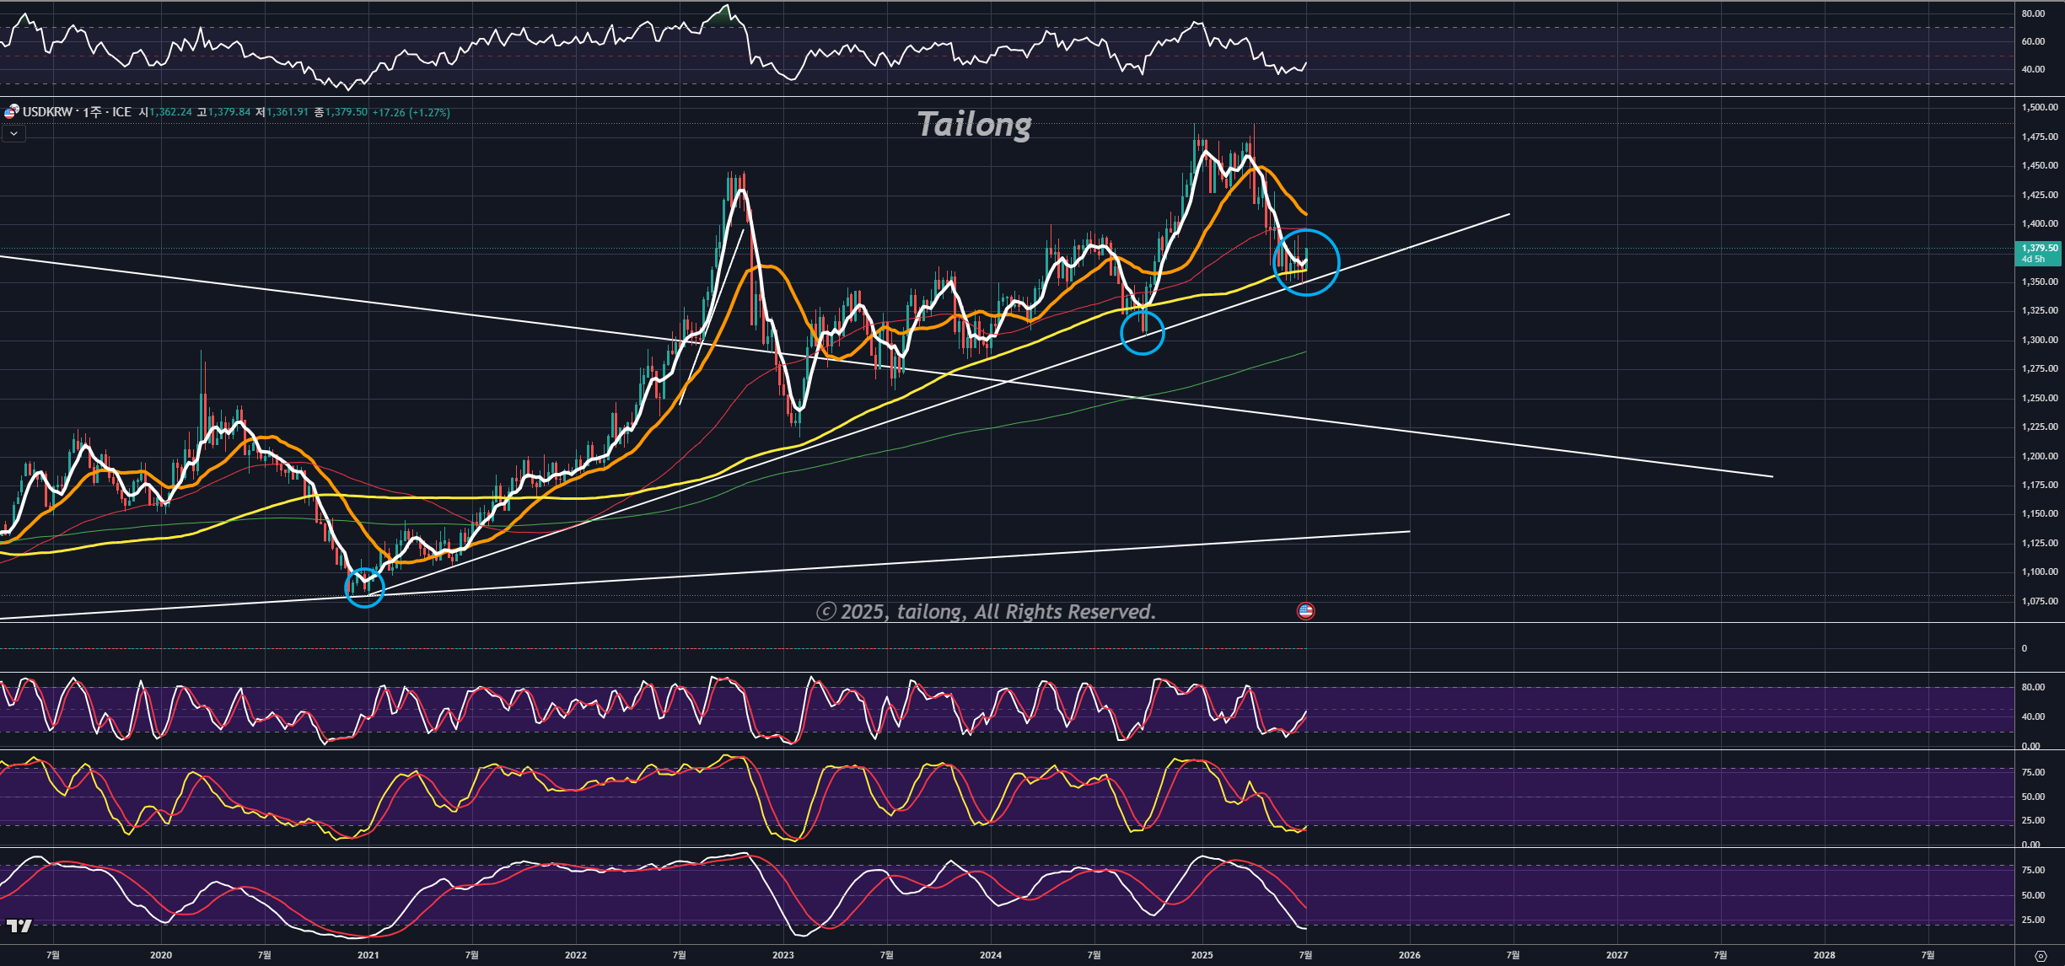2065x966 pixels.
Task: Click the close value 종1,379.50 in the legend
Action: coord(341,112)
